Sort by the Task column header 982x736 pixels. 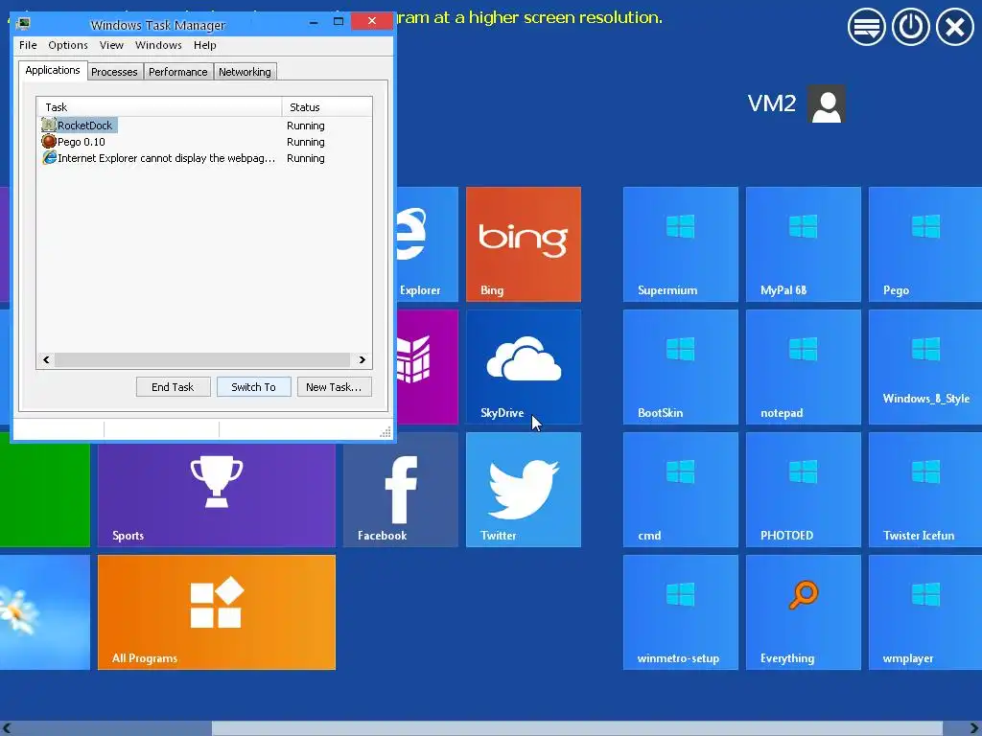[159, 107]
